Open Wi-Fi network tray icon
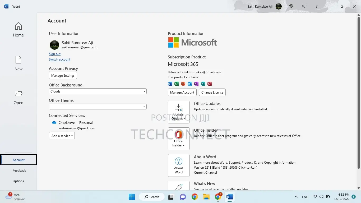 coord(315,197)
